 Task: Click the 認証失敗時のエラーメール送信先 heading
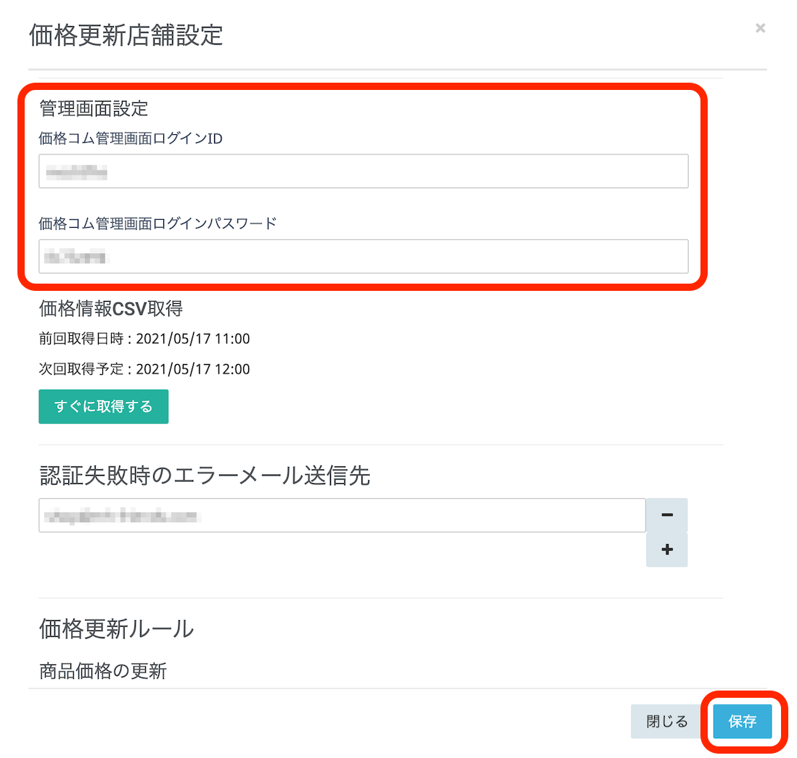[x=204, y=476]
